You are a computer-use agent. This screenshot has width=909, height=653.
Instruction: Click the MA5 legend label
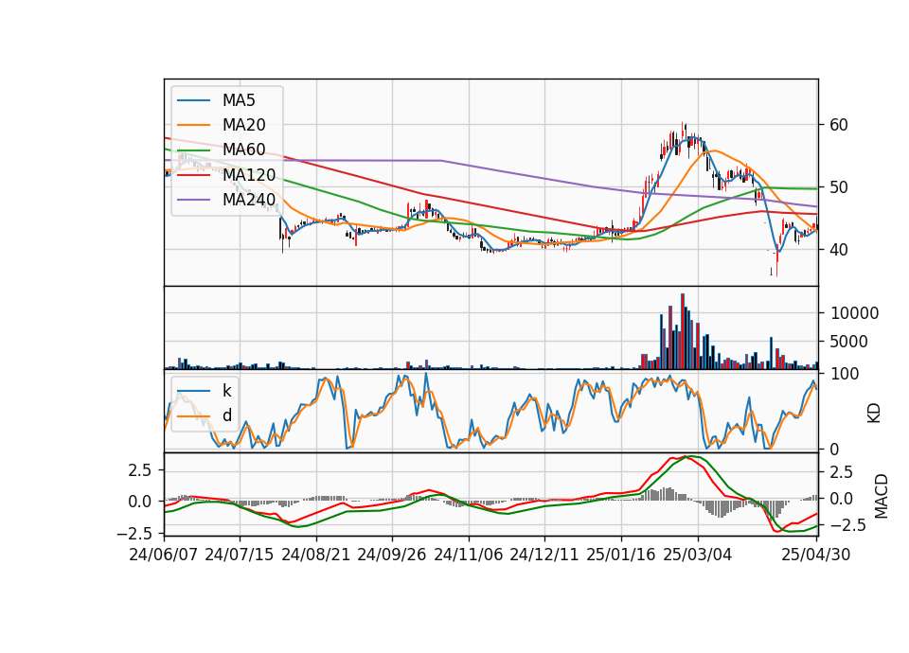pyautogui.click(x=239, y=100)
